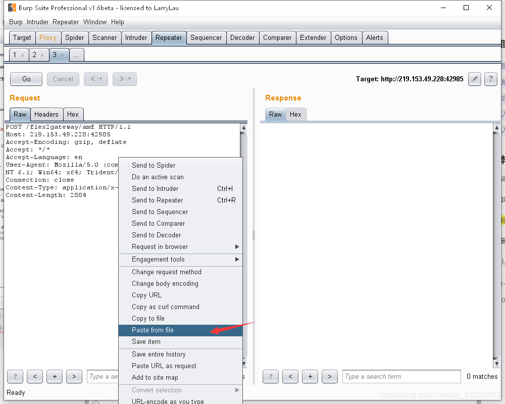The image size is (505, 404).
Task: Select Paste URL as request
Action: (x=180, y=366)
